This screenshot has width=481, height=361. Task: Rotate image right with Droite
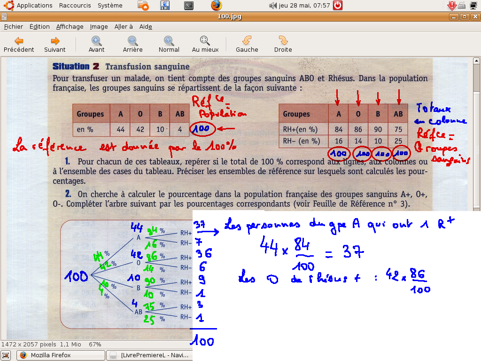(283, 44)
